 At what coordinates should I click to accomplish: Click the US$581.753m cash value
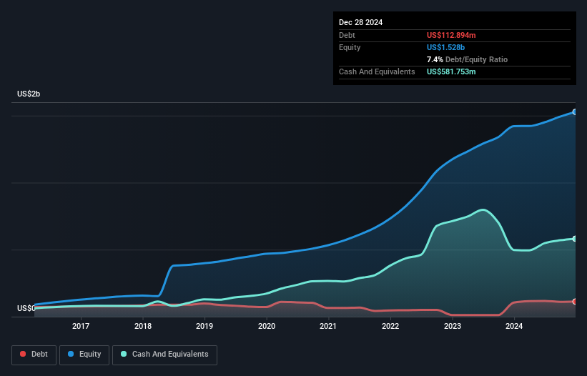451,71
